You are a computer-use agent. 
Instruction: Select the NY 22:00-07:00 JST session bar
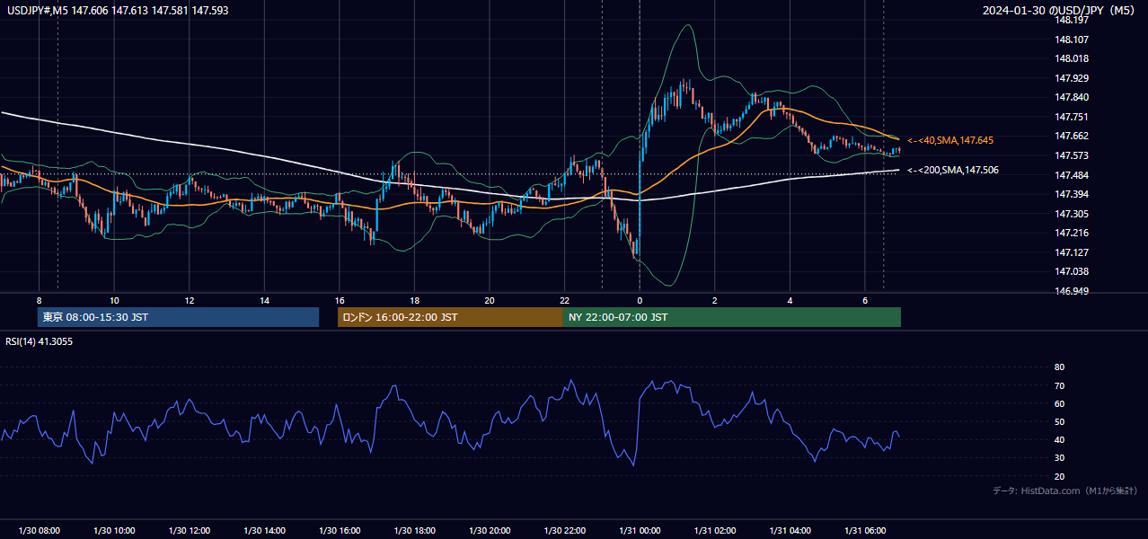(x=732, y=317)
